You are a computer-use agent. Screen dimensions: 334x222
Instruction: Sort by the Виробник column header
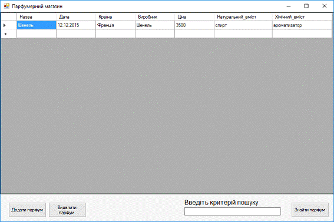click(155, 17)
